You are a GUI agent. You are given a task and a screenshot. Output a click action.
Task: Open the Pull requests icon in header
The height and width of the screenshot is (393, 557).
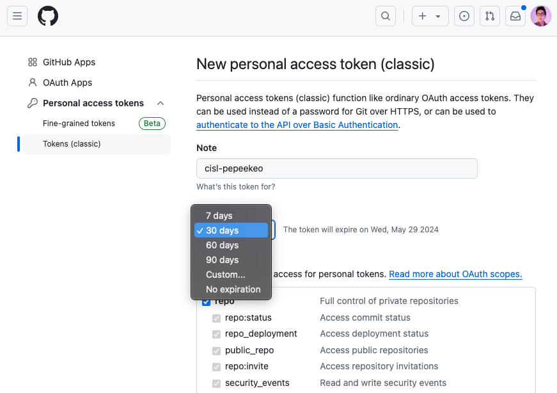click(x=489, y=17)
